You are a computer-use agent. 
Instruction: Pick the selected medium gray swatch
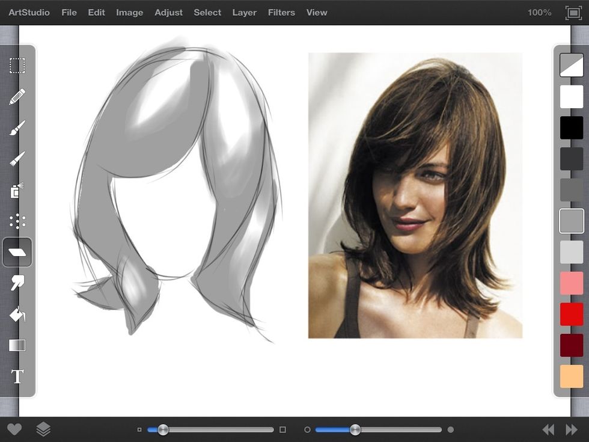(x=572, y=221)
